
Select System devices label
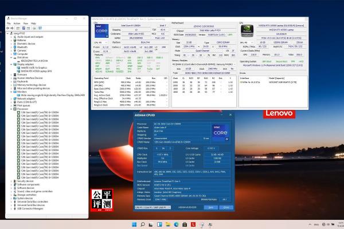25,198
